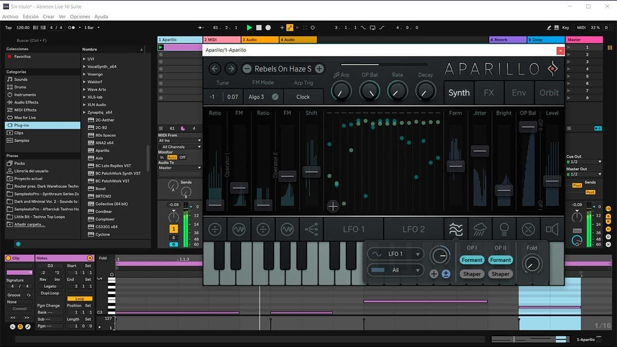Switch to the Aparillo Env tab

pyautogui.click(x=519, y=93)
